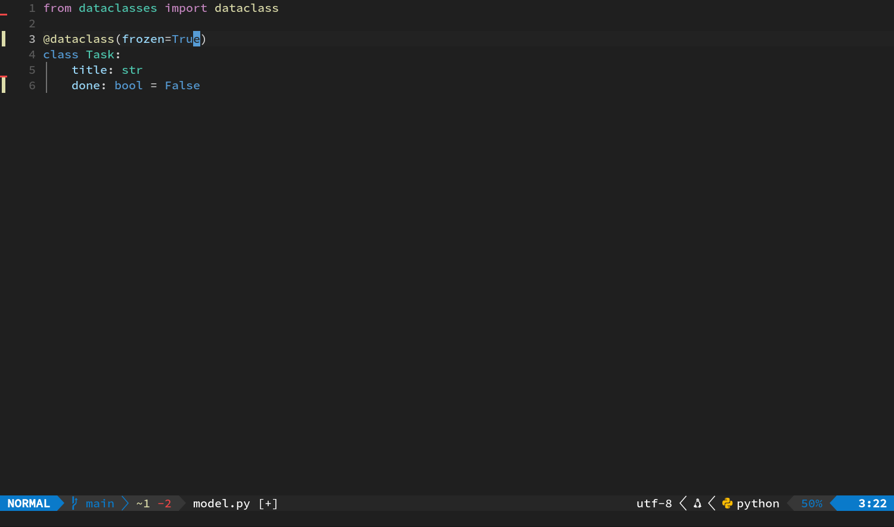Click the -2 removed lines count
This screenshot has width=894, height=527.
(164, 503)
